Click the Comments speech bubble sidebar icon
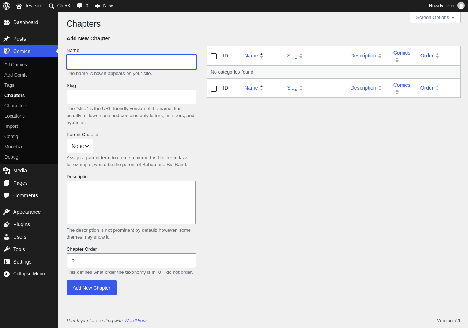The height and width of the screenshot is (328, 468). pyautogui.click(x=7, y=195)
